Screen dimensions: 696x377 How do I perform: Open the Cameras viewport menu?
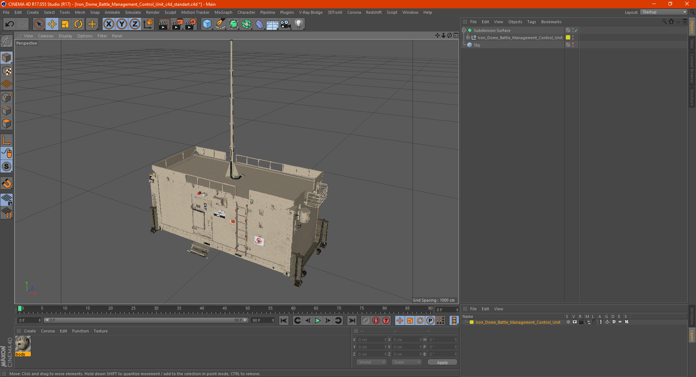tap(46, 36)
